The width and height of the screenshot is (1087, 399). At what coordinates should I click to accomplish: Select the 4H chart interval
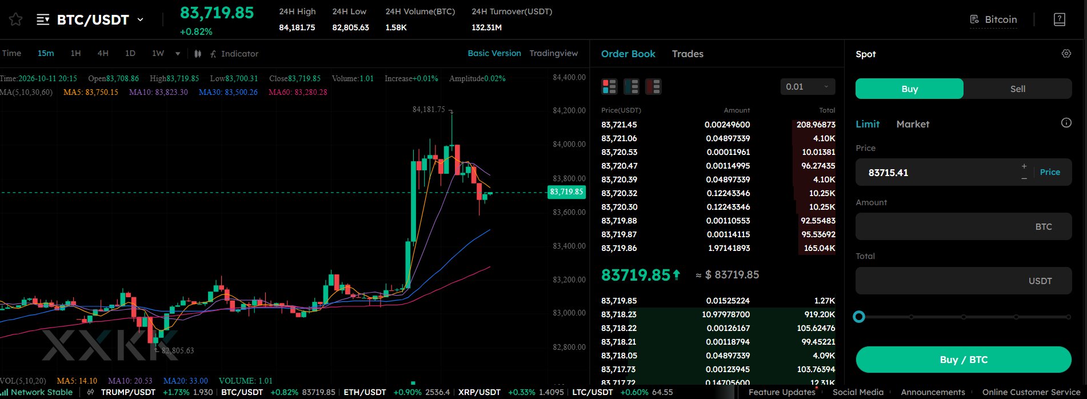pyautogui.click(x=103, y=54)
